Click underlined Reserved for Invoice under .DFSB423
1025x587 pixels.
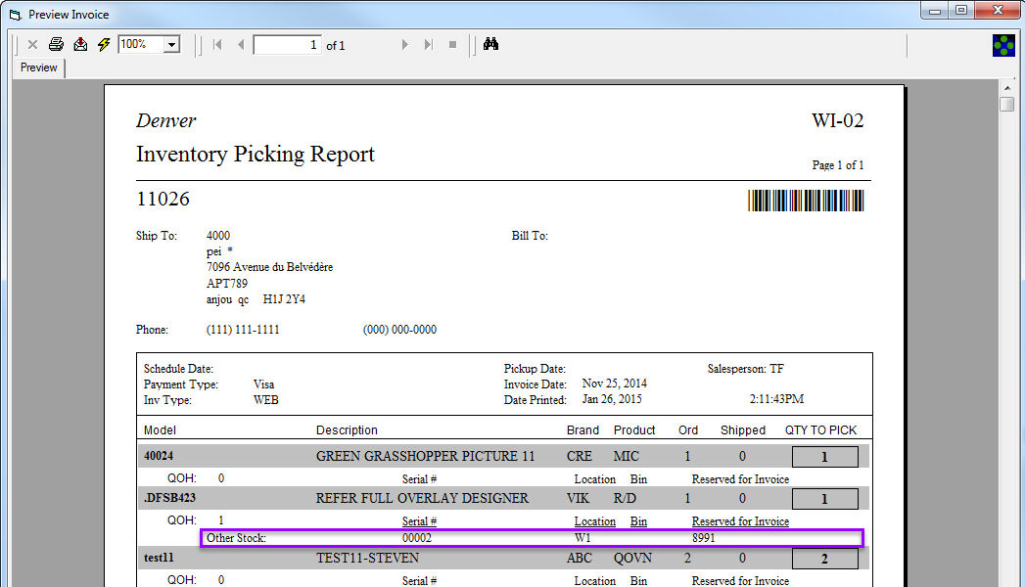740,521
